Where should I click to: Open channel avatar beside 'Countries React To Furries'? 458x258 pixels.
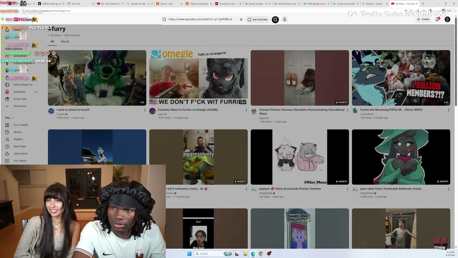(x=152, y=111)
